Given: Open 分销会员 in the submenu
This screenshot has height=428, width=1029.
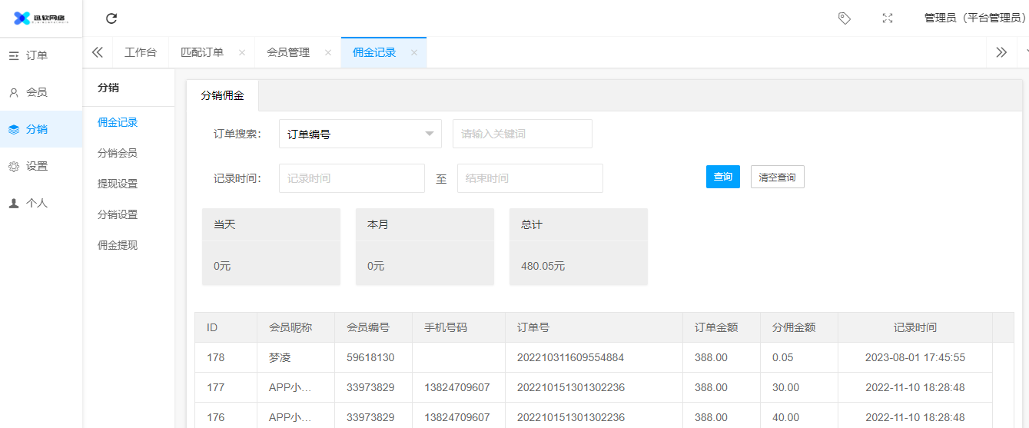Looking at the screenshot, I should tap(118, 153).
